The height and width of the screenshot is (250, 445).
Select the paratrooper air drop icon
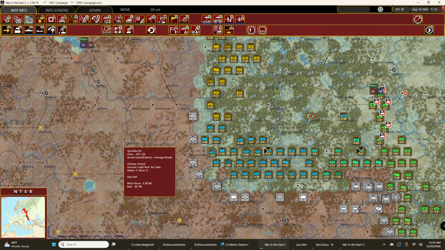tap(51, 30)
